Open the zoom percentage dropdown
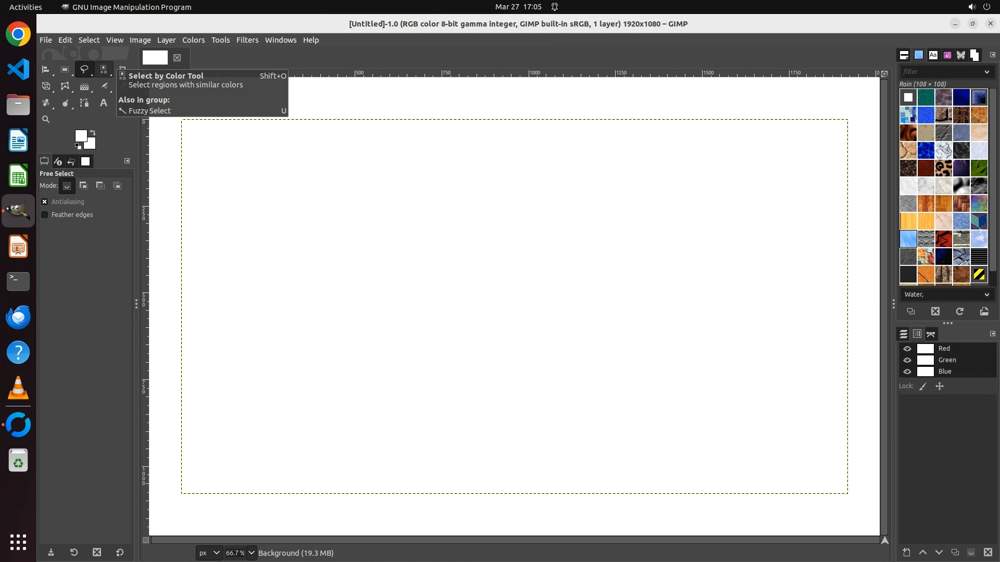 (x=252, y=553)
